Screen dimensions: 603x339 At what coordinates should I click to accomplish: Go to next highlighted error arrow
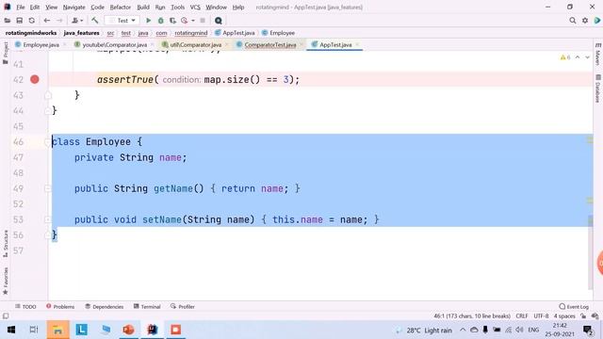click(x=587, y=57)
